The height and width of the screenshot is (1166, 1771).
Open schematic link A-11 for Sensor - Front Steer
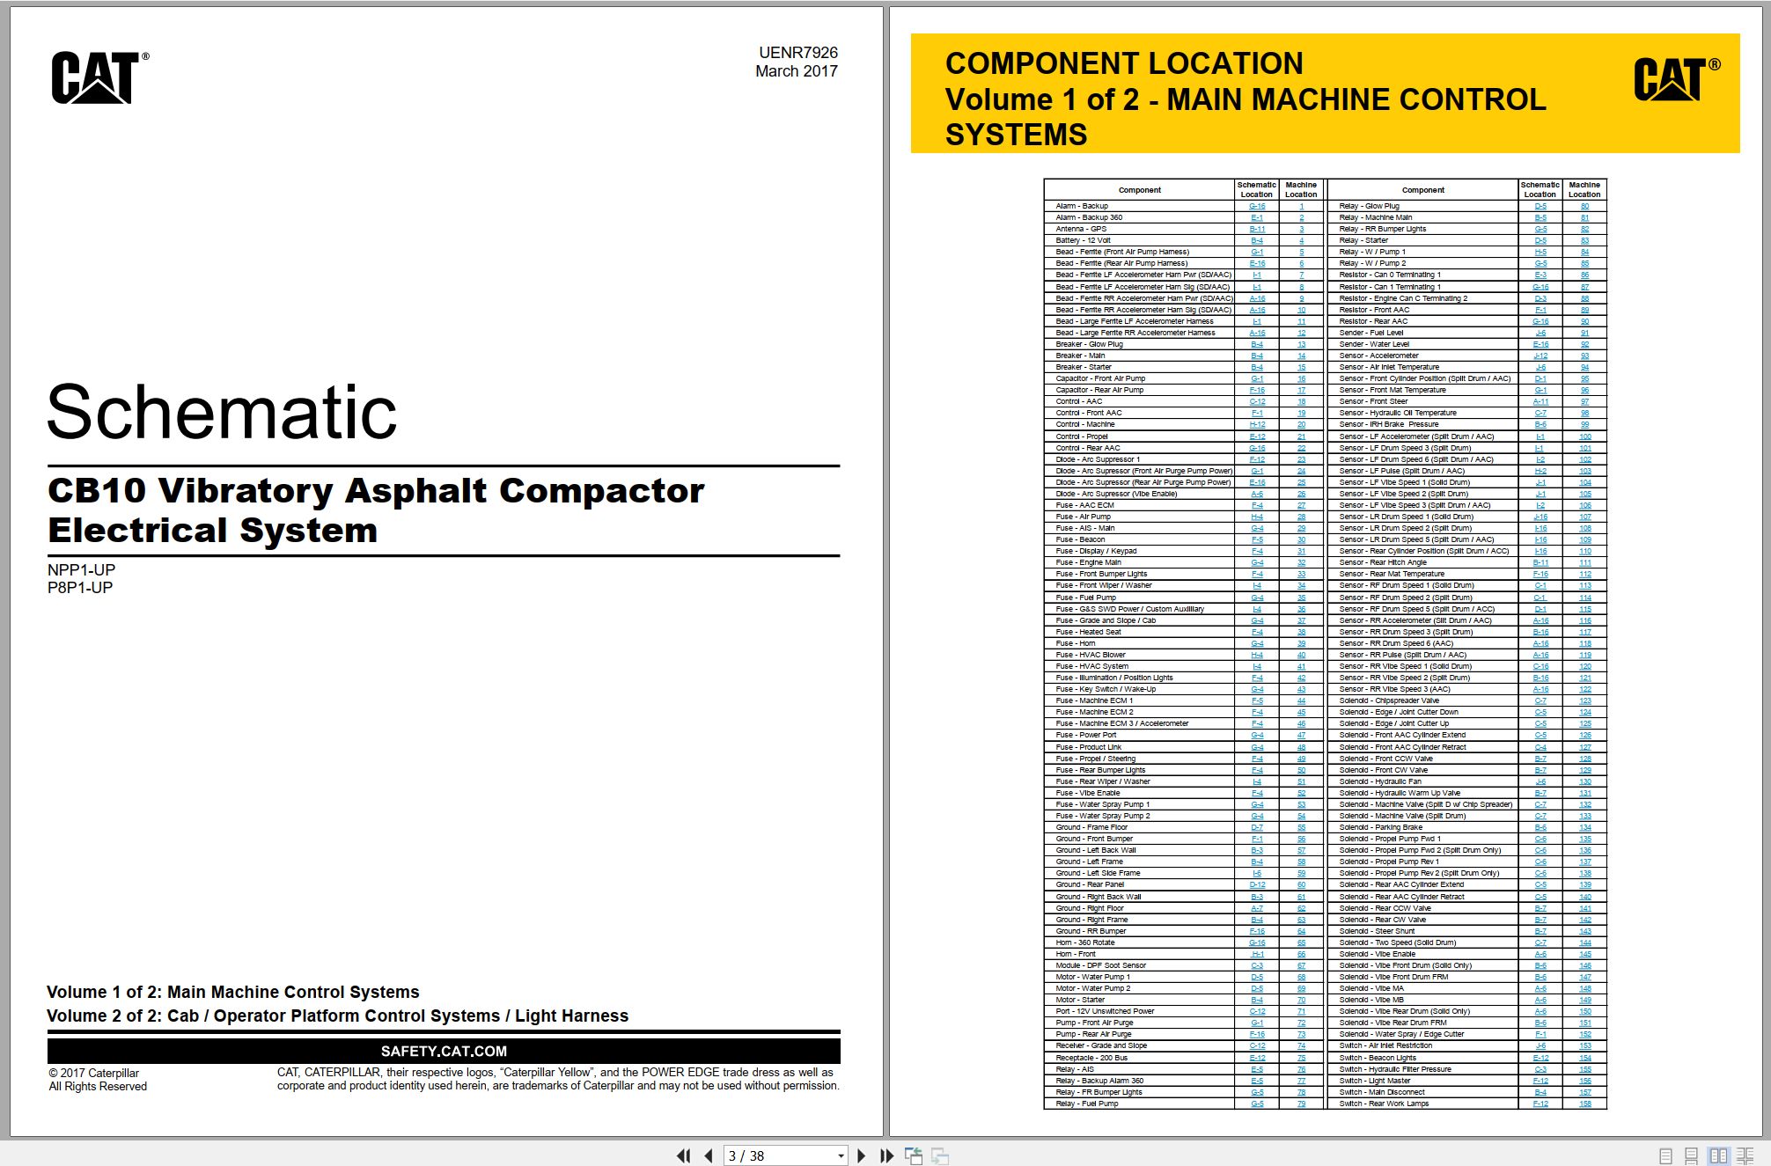tap(1540, 401)
